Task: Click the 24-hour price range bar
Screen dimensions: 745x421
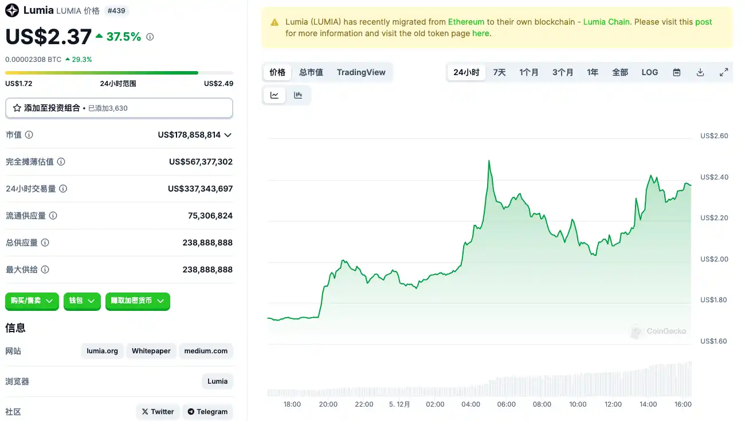Action: coord(119,73)
